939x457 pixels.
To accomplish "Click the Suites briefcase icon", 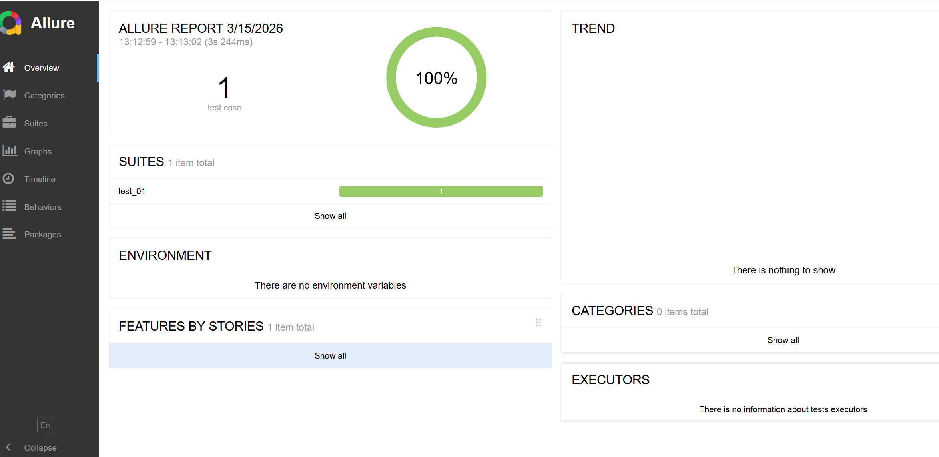I will point(9,122).
